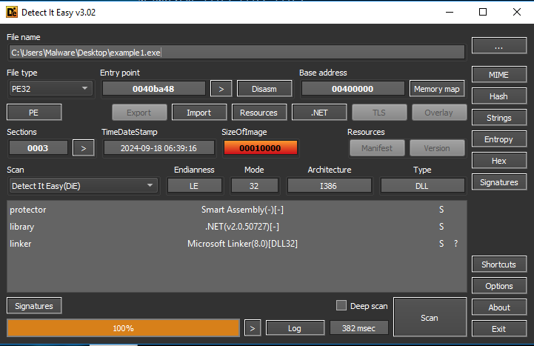The image size is (534, 346).
Task: Click the Entry point value 0040ba48
Action: point(153,89)
